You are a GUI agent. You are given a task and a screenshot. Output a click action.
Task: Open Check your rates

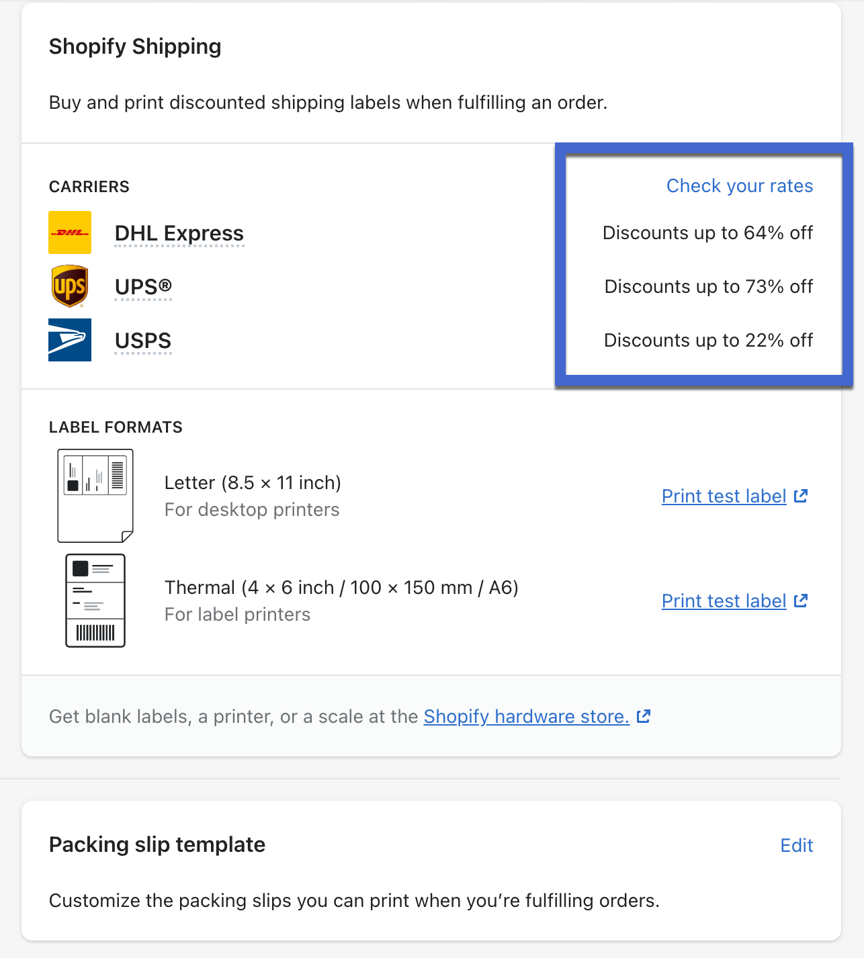point(739,186)
